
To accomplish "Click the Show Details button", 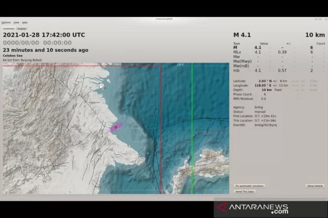I will pos(315,186).
